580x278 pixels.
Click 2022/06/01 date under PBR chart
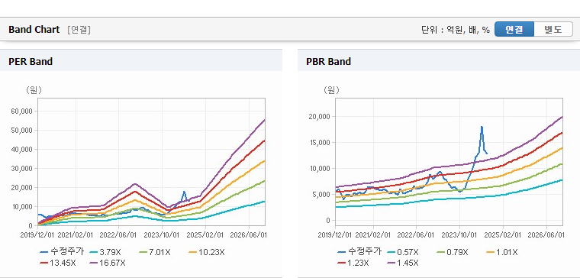click(x=416, y=235)
